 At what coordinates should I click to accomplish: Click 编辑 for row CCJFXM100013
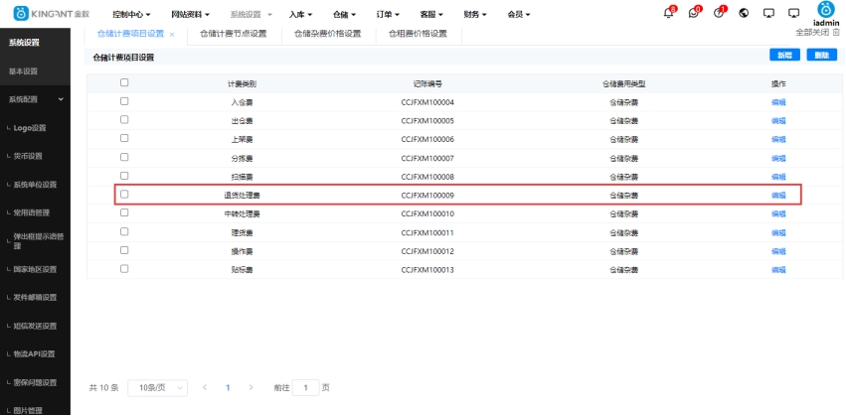(778, 270)
